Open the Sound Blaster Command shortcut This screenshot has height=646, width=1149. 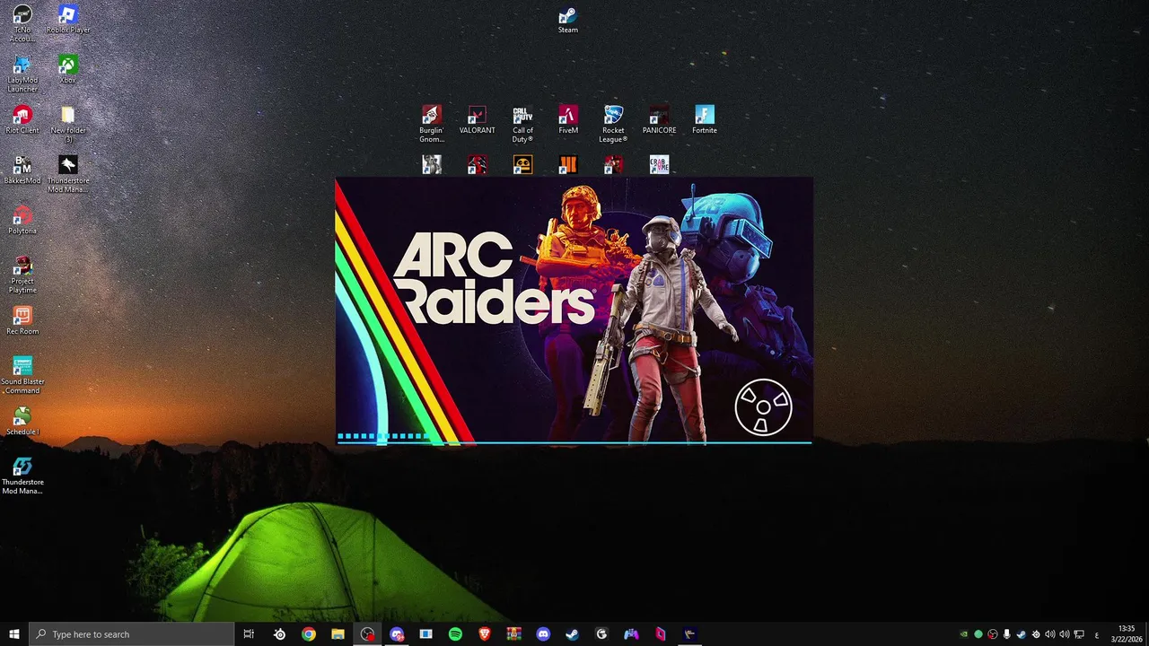pyautogui.click(x=22, y=375)
